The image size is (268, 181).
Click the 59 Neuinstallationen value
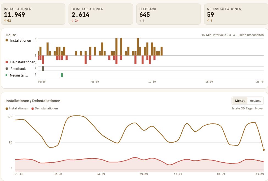(x=211, y=15)
